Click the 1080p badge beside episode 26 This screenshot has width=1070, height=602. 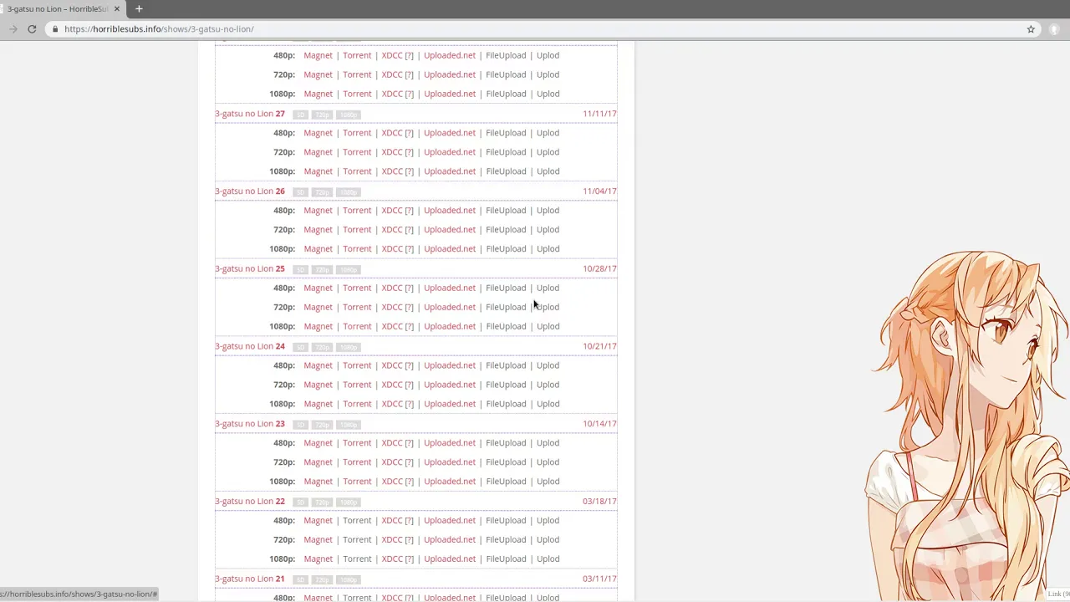[348, 192]
